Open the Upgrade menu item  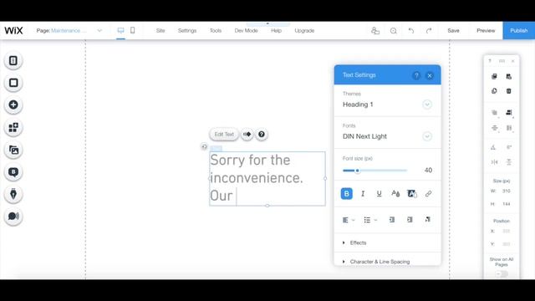click(x=304, y=31)
